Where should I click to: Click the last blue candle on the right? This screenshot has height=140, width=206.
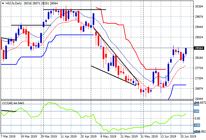pos(186,51)
